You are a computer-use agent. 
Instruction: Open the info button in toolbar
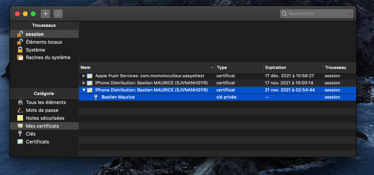[x=58, y=13]
